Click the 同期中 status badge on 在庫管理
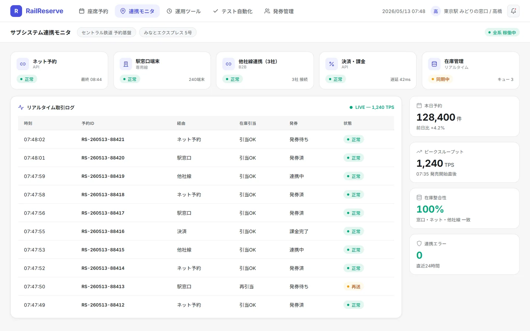The height and width of the screenshot is (331, 530). click(441, 79)
